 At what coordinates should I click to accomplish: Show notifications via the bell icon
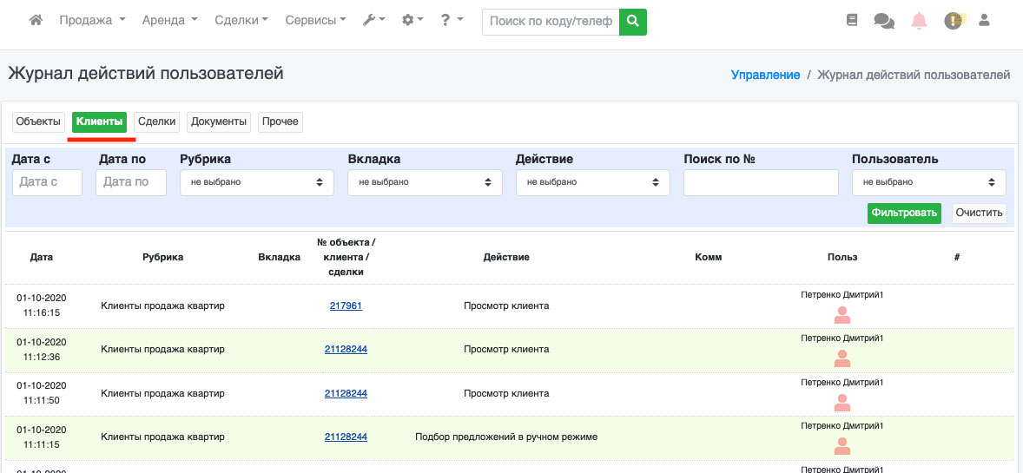pyautogui.click(x=919, y=21)
